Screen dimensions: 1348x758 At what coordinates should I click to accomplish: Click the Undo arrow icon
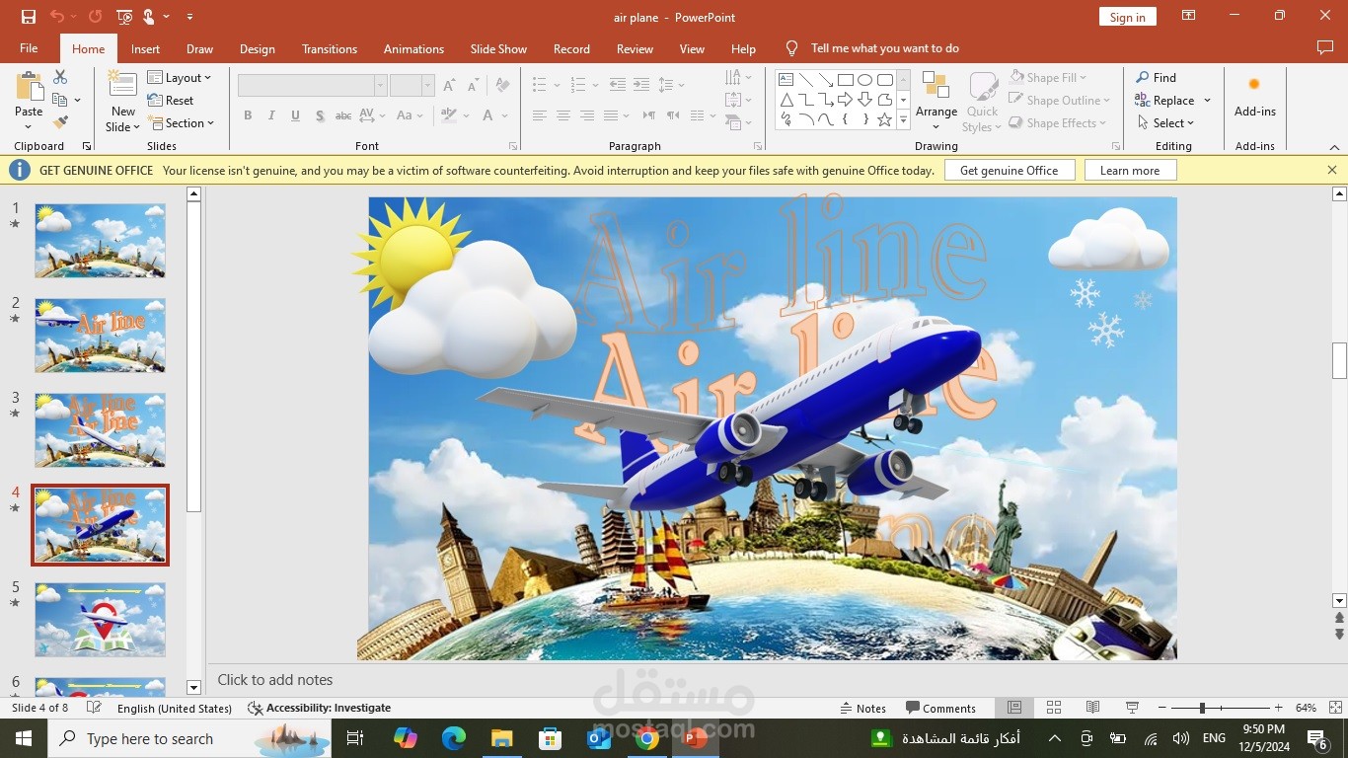coord(57,17)
